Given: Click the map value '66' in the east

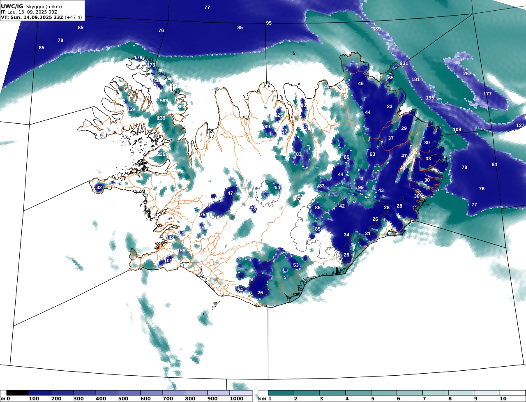Looking at the screenshot, I should pos(346,157).
